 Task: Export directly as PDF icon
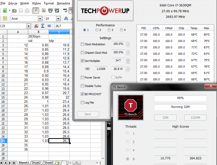tap(44, 10)
